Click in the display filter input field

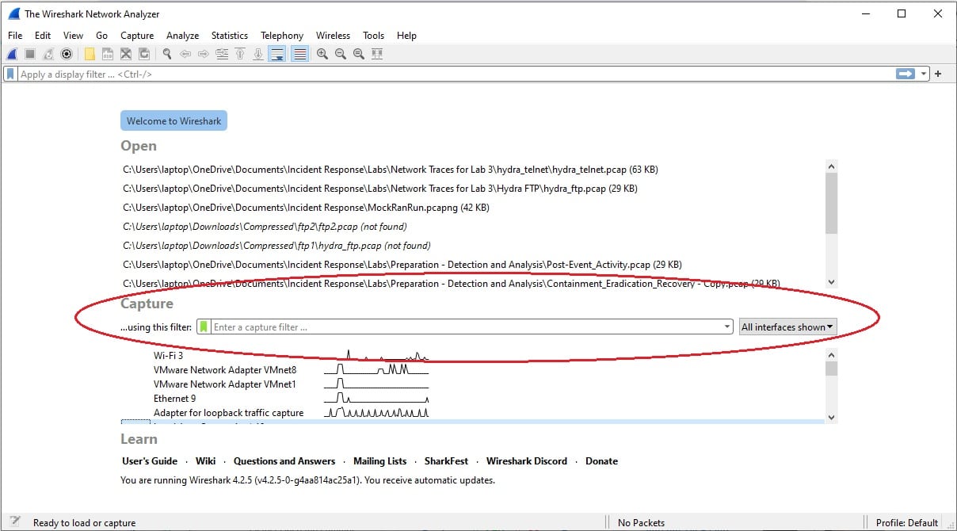[x=456, y=74]
